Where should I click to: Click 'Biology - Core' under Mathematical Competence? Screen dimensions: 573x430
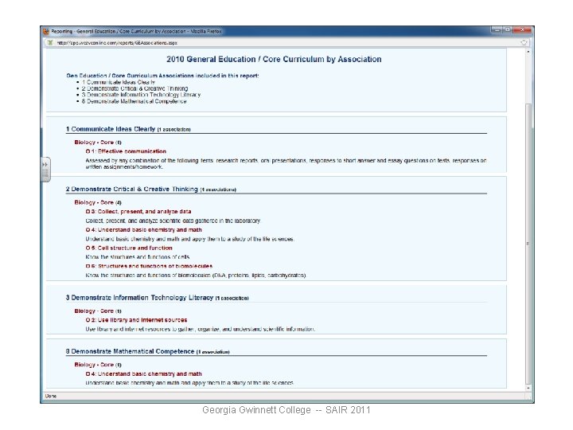click(94, 365)
